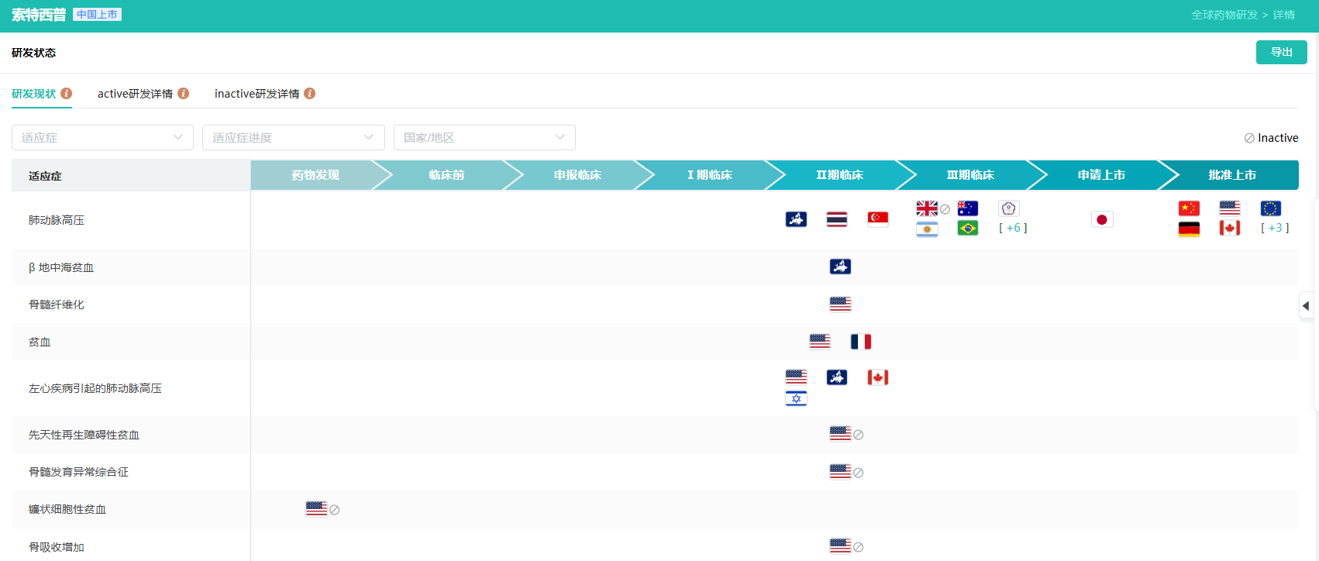Click the Singapore flag in 肺动脉高压 row
This screenshot has width=1319, height=561.
[878, 219]
